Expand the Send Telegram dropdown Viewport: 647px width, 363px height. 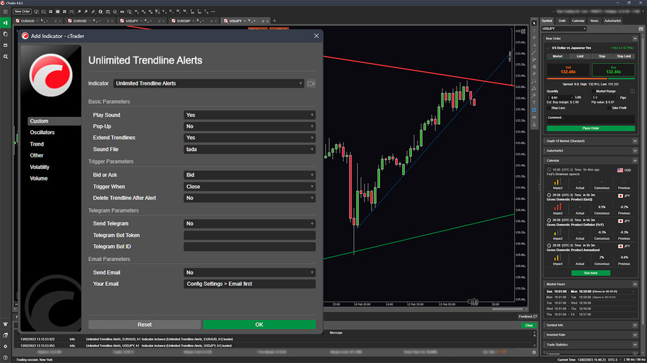coord(249,224)
